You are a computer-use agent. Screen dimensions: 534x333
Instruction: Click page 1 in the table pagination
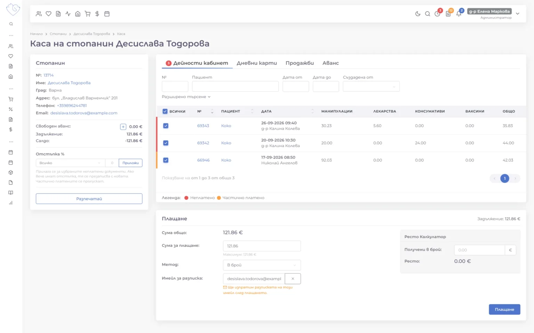(x=505, y=178)
